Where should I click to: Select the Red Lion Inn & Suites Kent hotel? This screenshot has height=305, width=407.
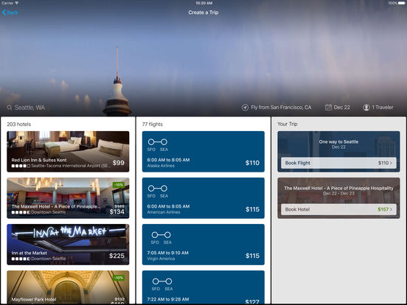[x=68, y=152]
